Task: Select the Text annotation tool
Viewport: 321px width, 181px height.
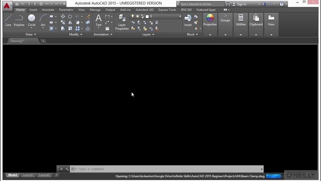Action: point(99,20)
